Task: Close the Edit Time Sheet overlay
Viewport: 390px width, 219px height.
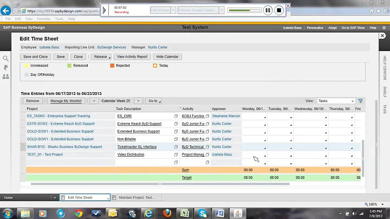Action: pos(382,36)
